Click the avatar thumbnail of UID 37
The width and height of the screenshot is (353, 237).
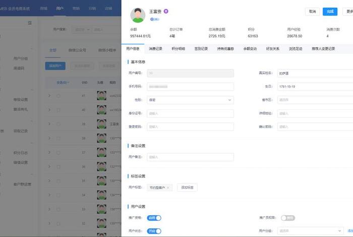(x=101, y=152)
